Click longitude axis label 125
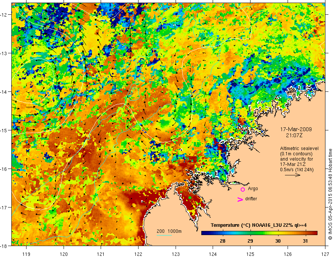 251,254
